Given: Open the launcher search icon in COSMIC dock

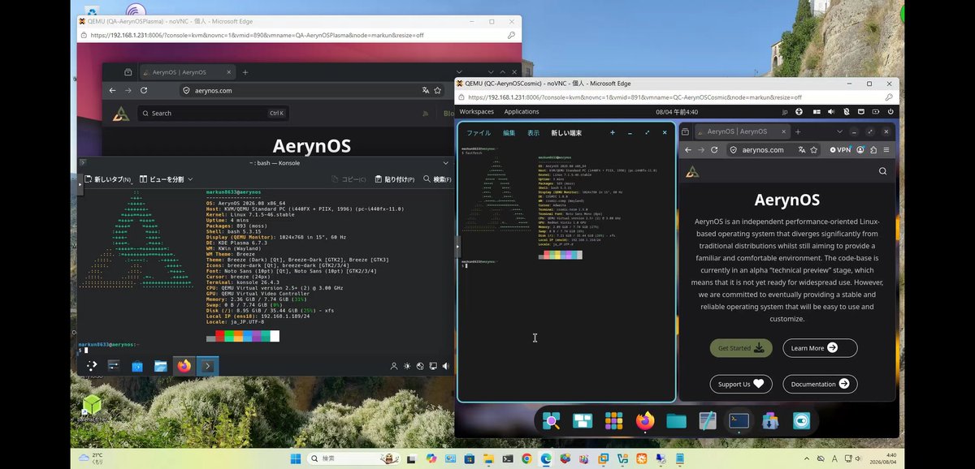Looking at the screenshot, I should (551, 420).
